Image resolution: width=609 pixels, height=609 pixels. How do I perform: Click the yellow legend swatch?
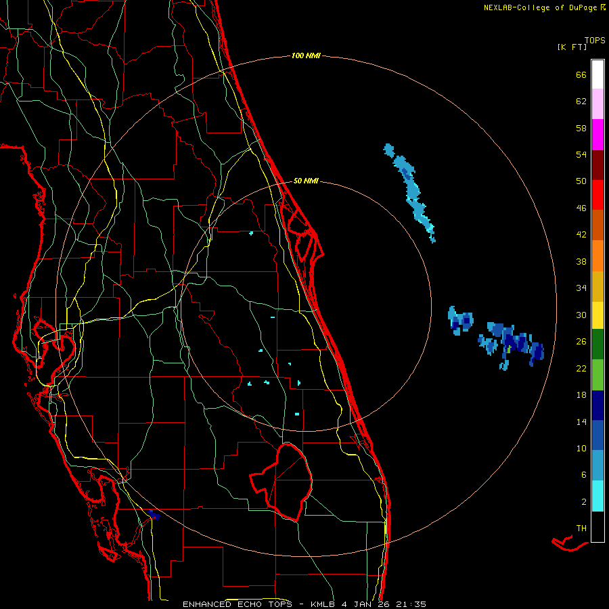(x=597, y=315)
